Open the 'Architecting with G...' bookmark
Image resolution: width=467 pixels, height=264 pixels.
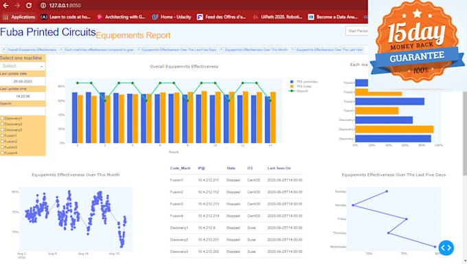(121, 17)
